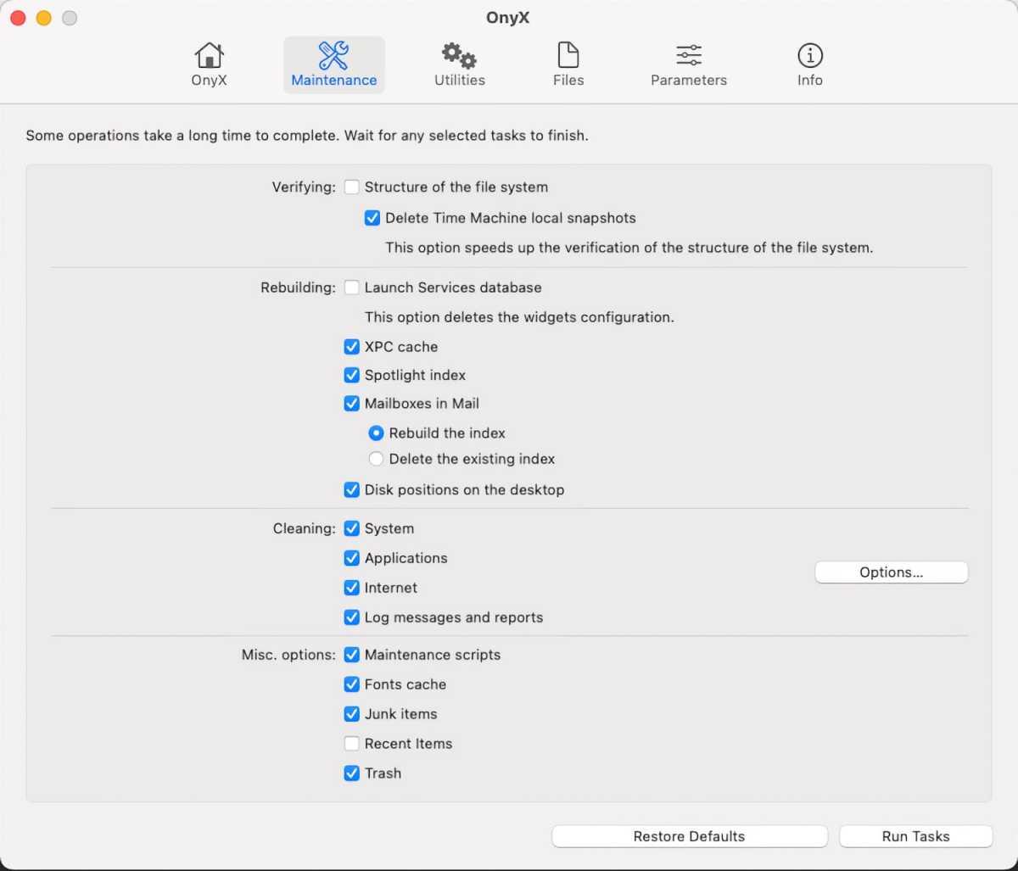1018x871 pixels.
Task: Click the Restore Defaults button
Action: [x=689, y=836]
